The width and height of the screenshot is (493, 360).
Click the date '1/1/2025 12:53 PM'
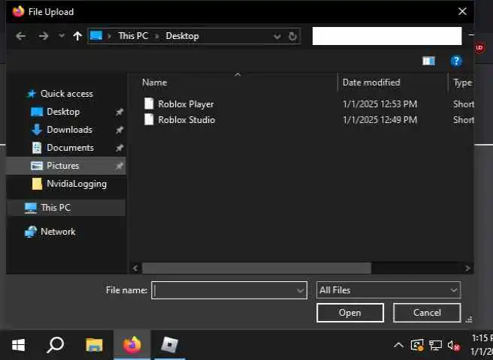380,104
